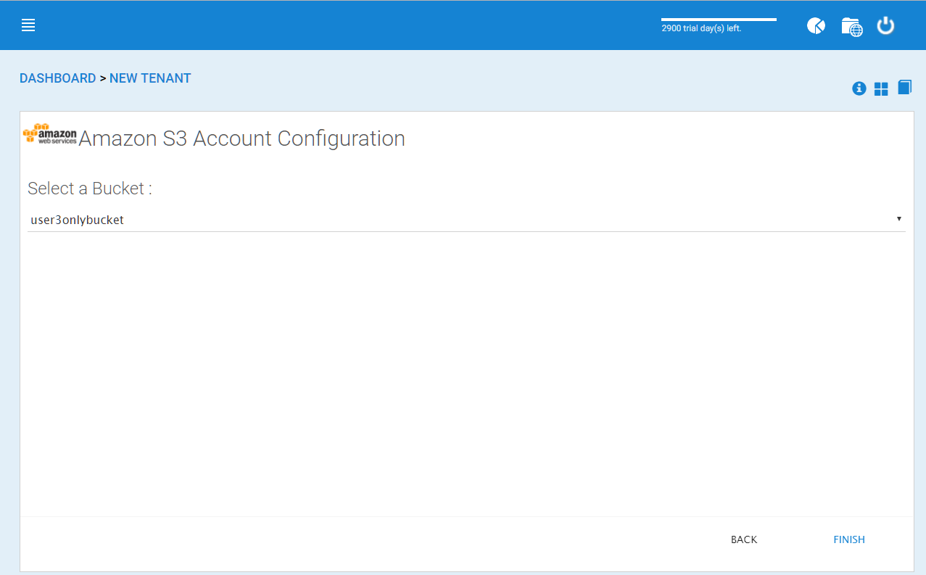This screenshot has height=575, width=926.
Task: Click the Amazon Web Services logo
Action: [x=49, y=134]
